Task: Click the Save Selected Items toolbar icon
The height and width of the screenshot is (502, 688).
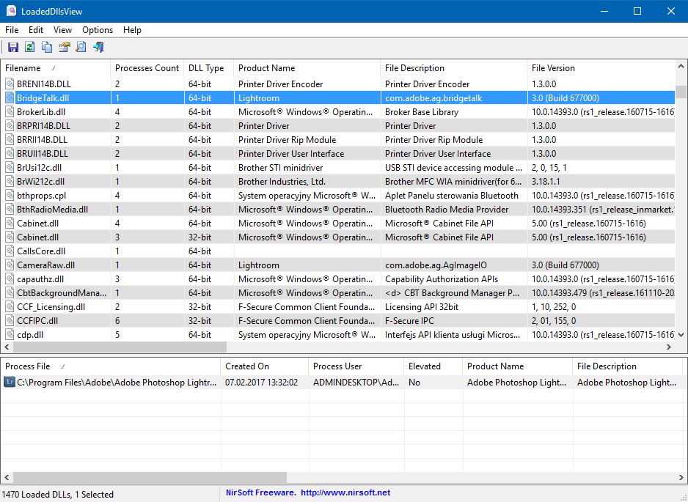Action: 13,48
